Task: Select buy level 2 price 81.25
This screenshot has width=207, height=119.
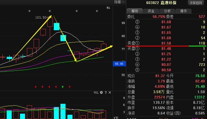Action: point(166,54)
